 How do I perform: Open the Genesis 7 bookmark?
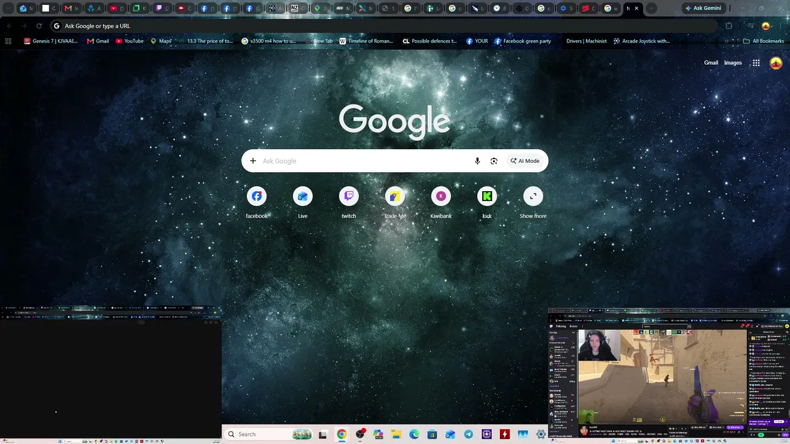(51, 41)
